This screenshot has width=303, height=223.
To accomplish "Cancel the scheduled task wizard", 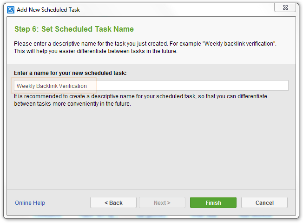I will tap(264, 203).
